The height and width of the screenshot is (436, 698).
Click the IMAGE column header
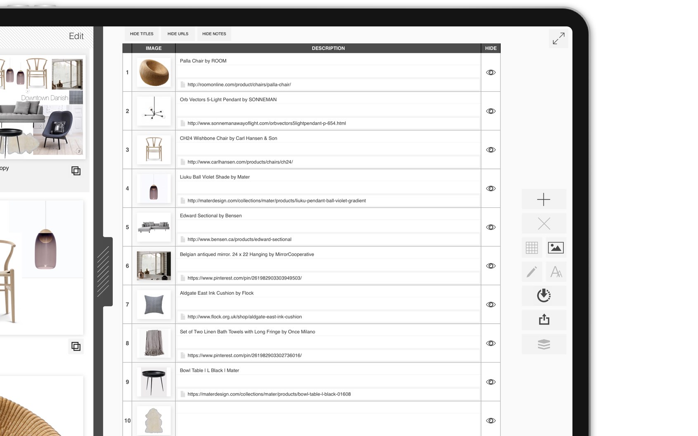point(154,48)
